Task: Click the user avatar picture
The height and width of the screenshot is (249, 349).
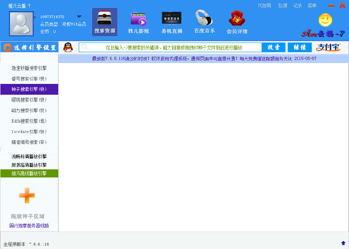Action: pyautogui.click(x=21, y=24)
